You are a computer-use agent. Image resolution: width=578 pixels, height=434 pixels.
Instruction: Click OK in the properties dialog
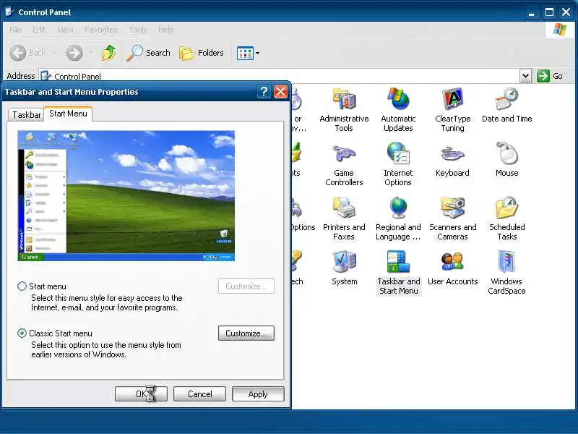[141, 393]
